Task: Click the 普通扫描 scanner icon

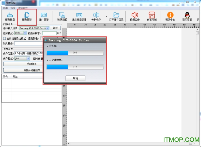Action: (10, 15)
